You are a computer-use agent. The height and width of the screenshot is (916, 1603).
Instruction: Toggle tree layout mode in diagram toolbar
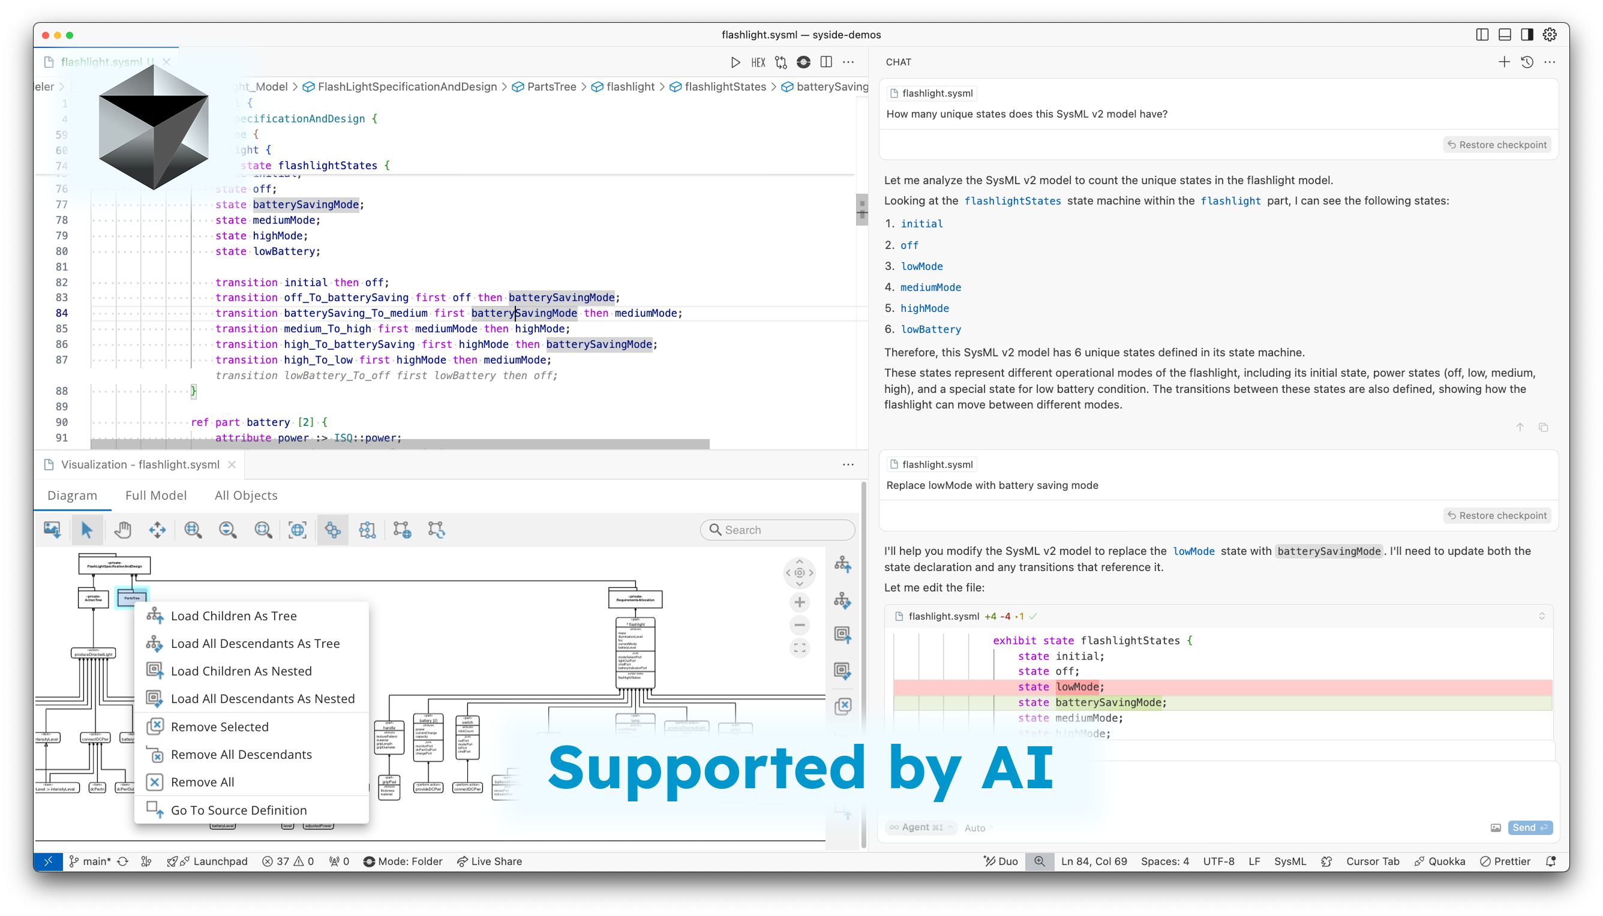pos(333,530)
